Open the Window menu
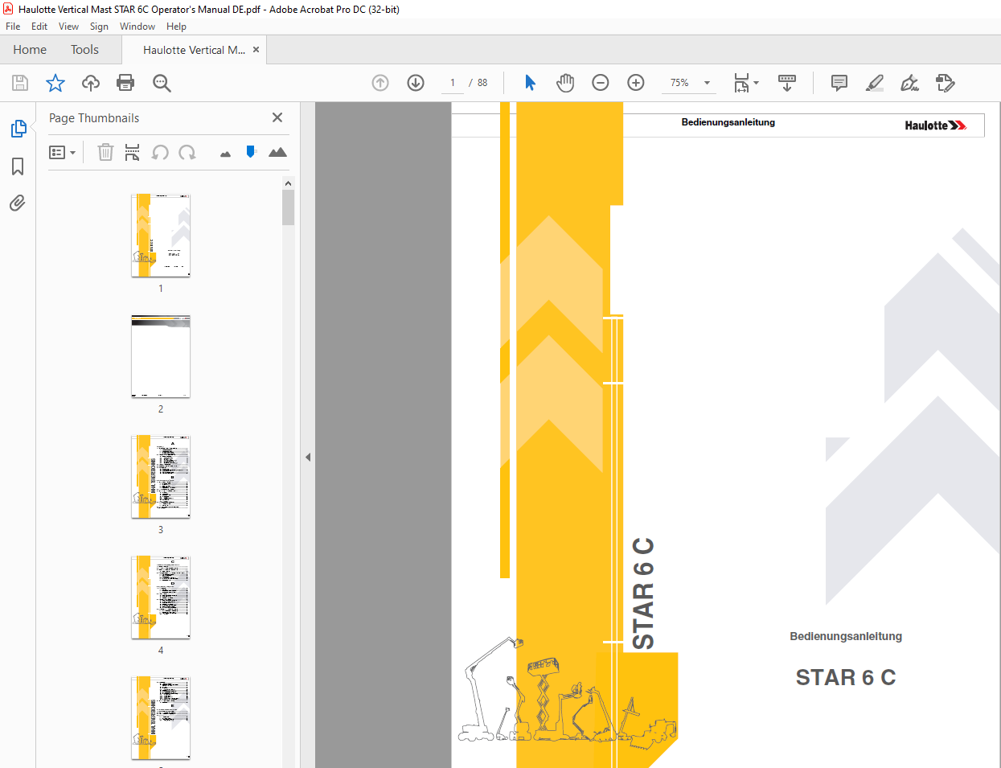The width and height of the screenshot is (1001, 768). (x=137, y=27)
